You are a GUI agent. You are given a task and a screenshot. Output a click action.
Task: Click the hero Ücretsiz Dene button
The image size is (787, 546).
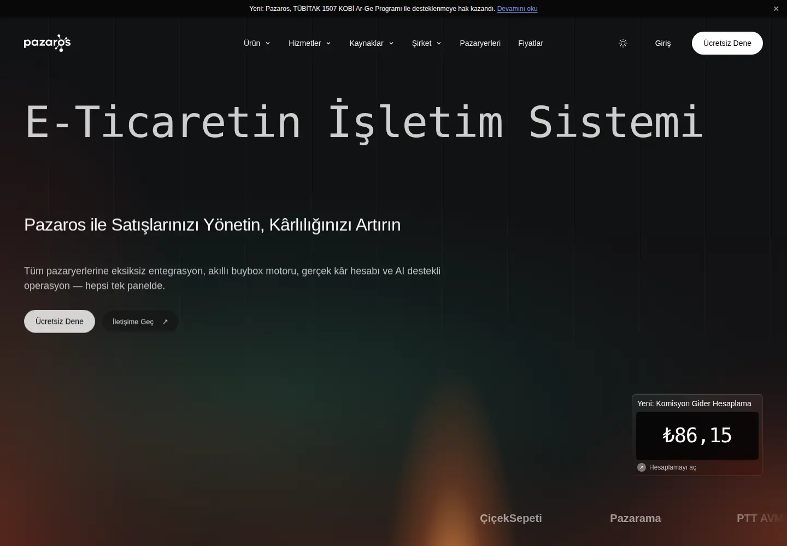[x=60, y=322]
